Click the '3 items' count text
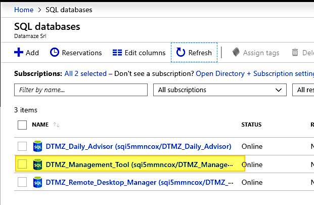 (x=26, y=110)
